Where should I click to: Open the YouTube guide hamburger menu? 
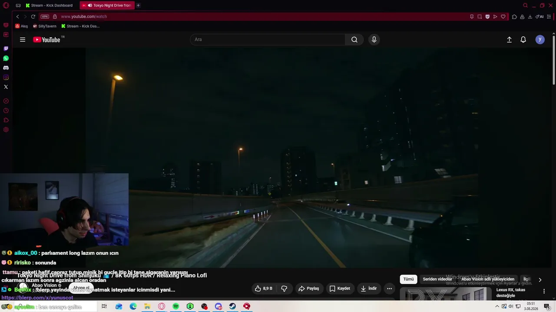click(23, 39)
